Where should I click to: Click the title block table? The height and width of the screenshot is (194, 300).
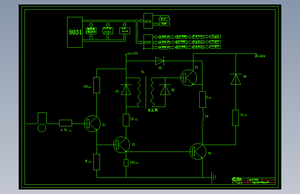click(254, 181)
